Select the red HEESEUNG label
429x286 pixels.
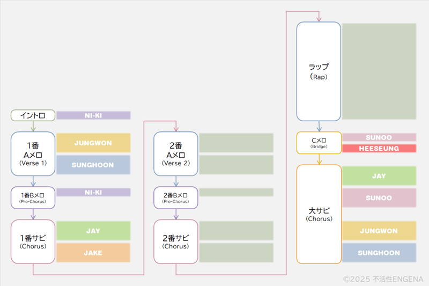[x=379, y=148]
